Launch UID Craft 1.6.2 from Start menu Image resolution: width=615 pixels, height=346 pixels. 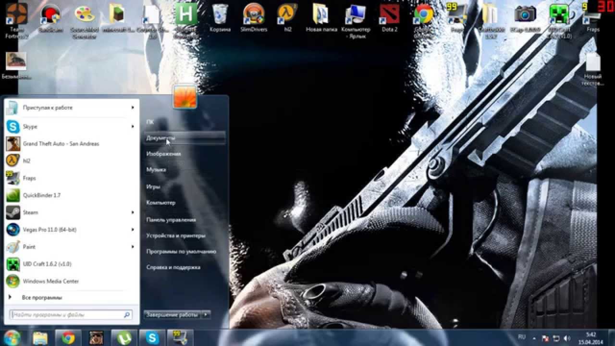(x=71, y=264)
